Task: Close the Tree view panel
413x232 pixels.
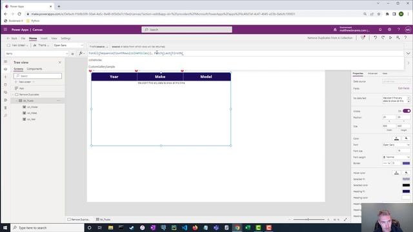Action: coord(60,63)
